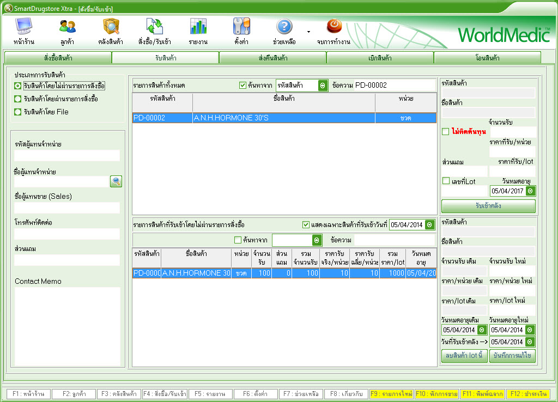Select the สั่งซื้อ/รับเข้า toolbar icon
This screenshot has width=558, height=402.
click(x=155, y=27)
